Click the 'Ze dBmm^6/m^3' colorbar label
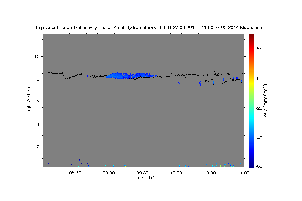This screenshot has width=302, height=201. pos(265,101)
